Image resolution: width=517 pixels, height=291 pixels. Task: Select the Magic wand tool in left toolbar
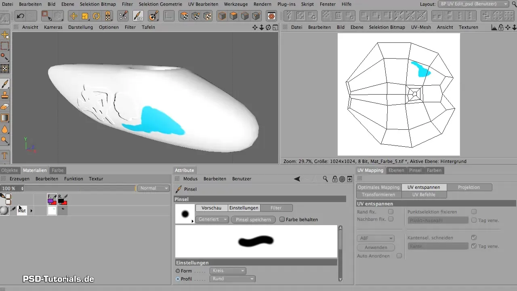(x=5, y=57)
